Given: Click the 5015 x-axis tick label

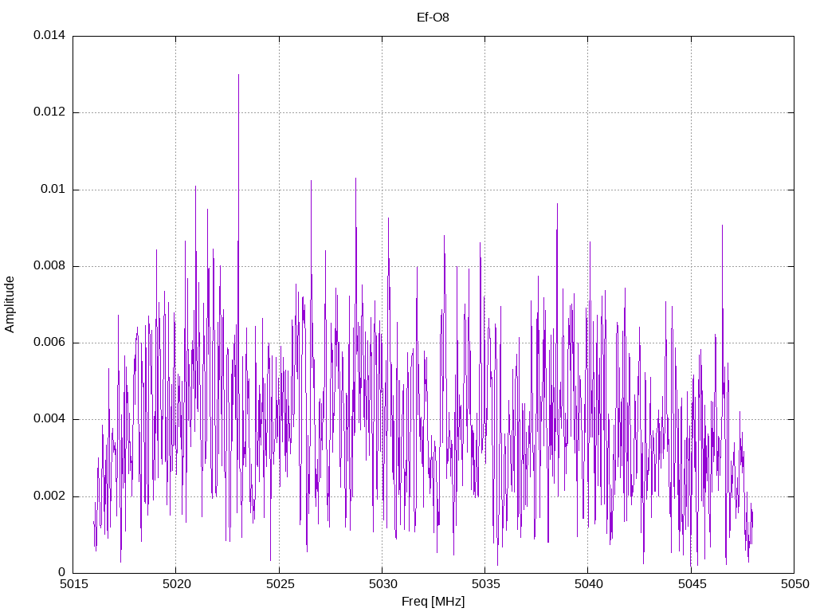Looking at the screenshot, I should click(x=73, y=584).
